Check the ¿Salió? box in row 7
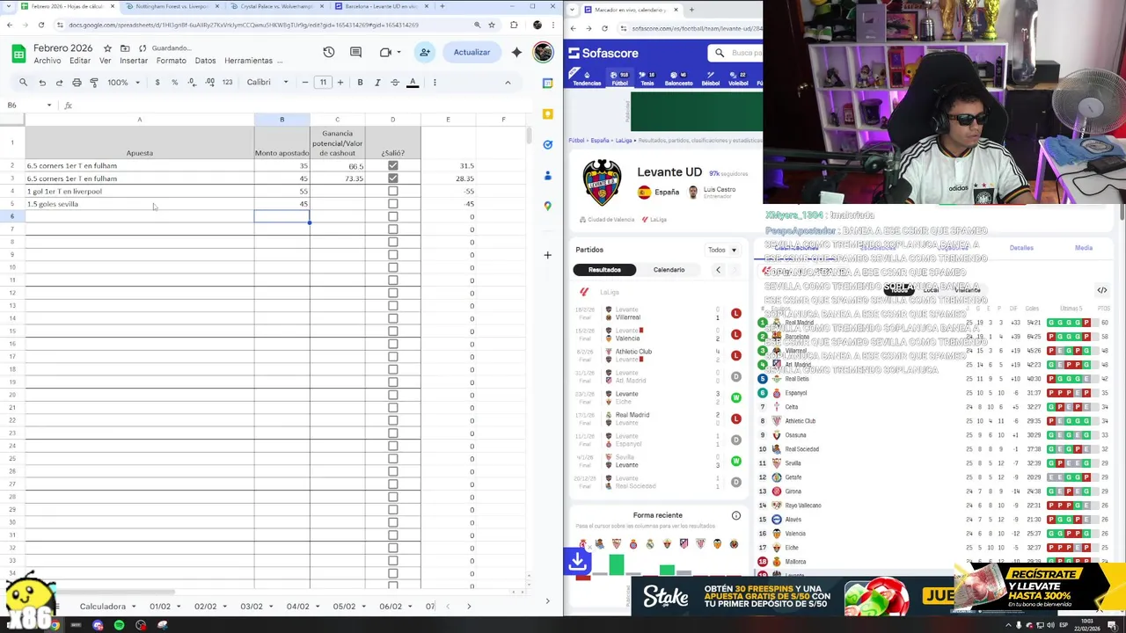 [392, 229]
